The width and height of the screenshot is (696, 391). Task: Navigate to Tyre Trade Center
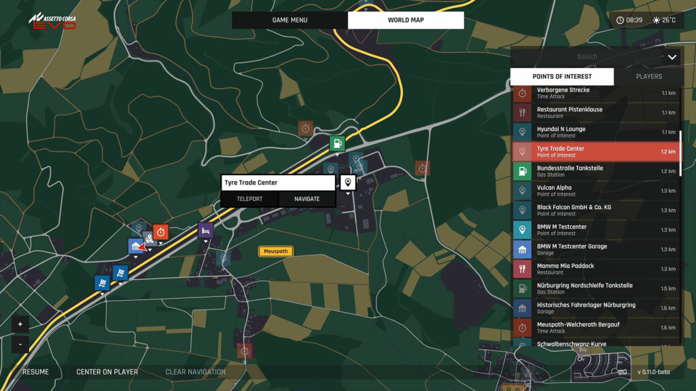307,199
